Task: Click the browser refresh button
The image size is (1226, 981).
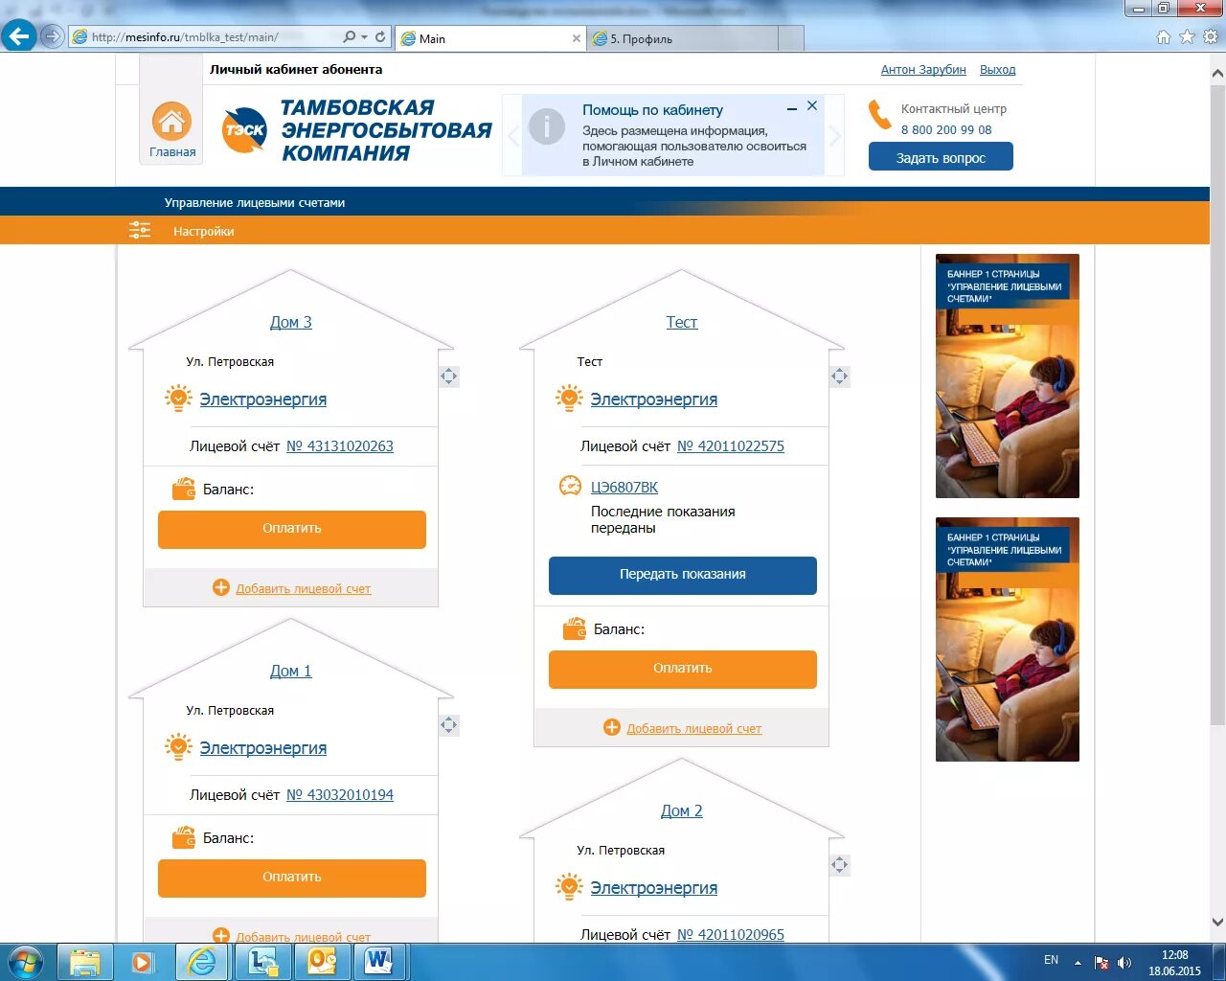Action: point(380,36)
